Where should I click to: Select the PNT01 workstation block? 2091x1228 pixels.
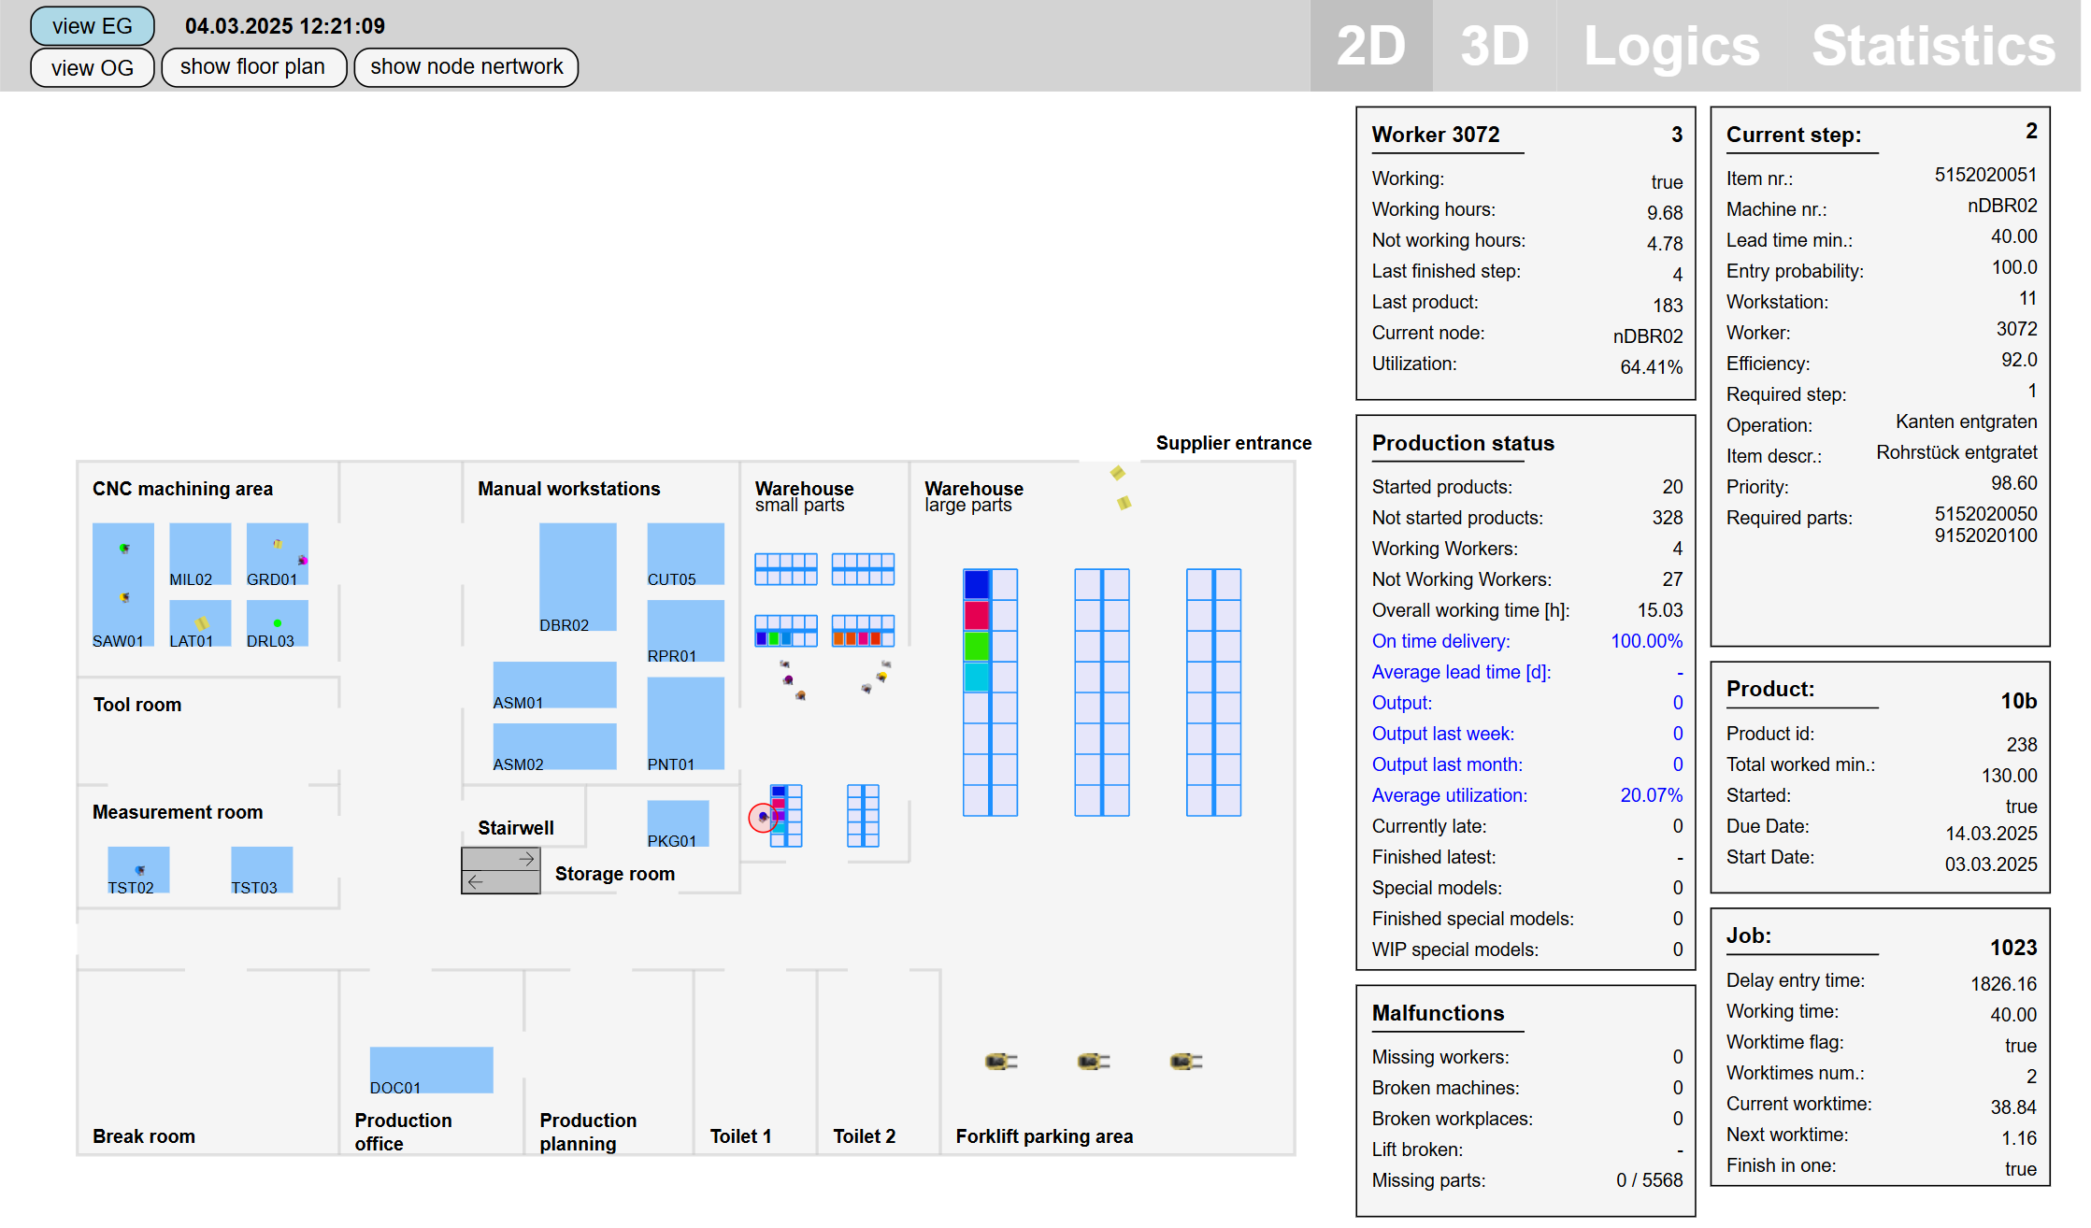tap(685, 723)
